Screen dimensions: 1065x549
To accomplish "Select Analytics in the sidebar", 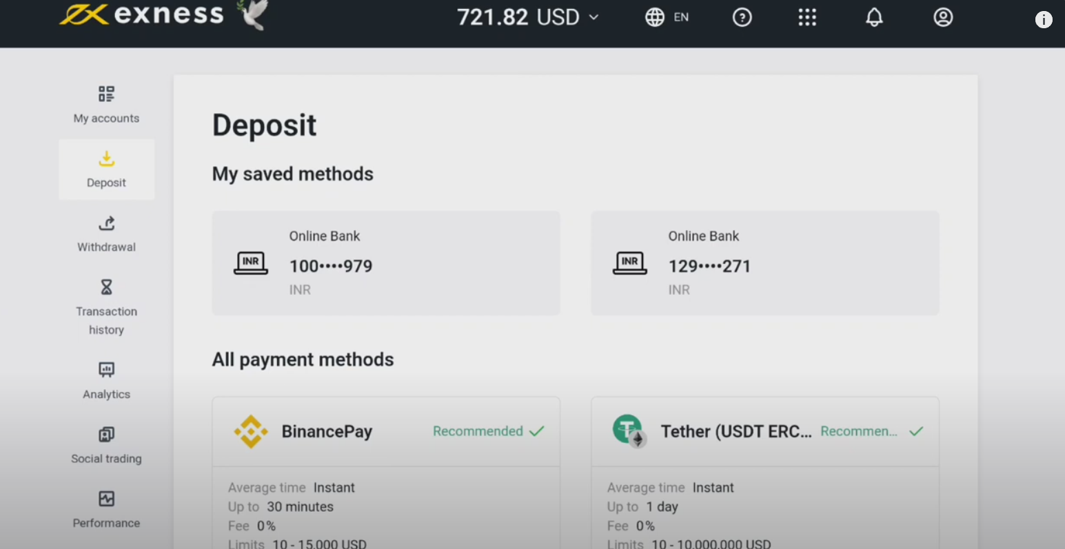I will click(x=106, y=380).
